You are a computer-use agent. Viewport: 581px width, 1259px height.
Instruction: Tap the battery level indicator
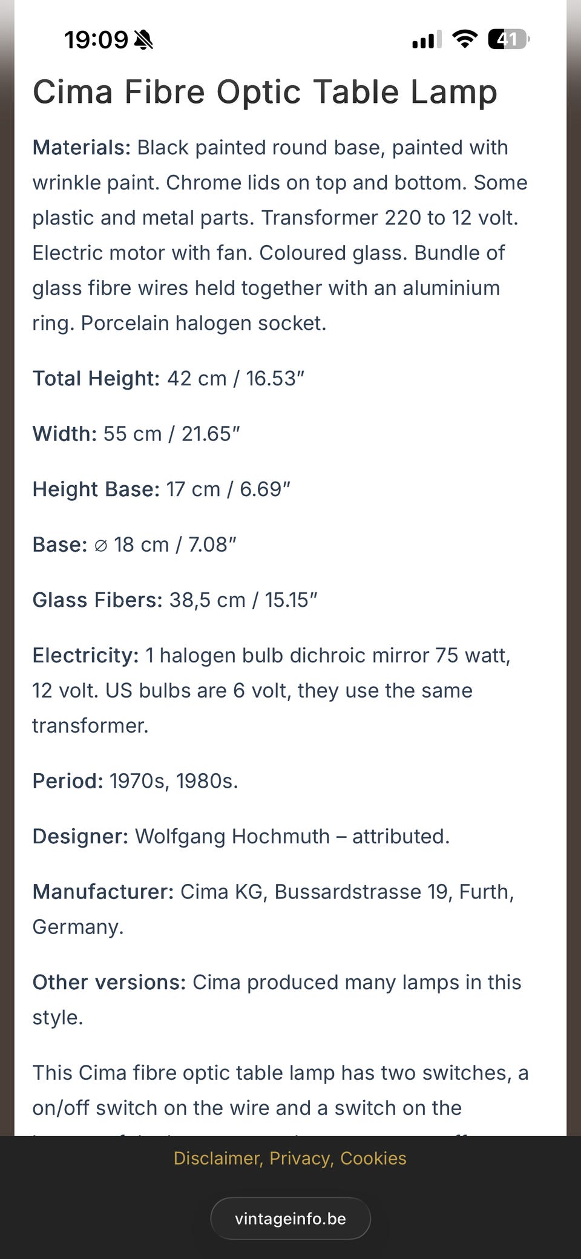pyautogui.click(x=509, y=39)
